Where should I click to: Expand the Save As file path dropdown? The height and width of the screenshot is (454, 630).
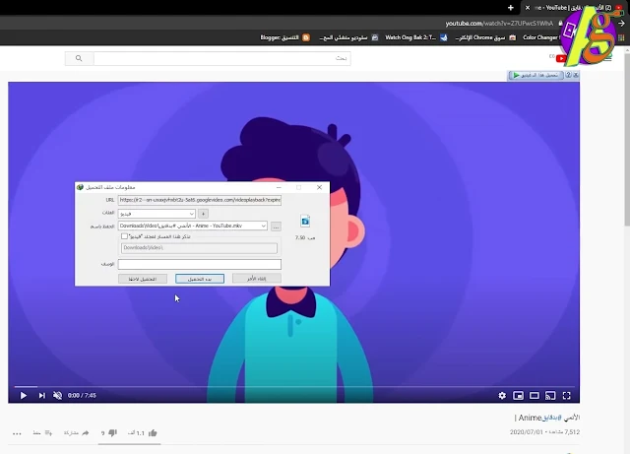tap(264, 226)
